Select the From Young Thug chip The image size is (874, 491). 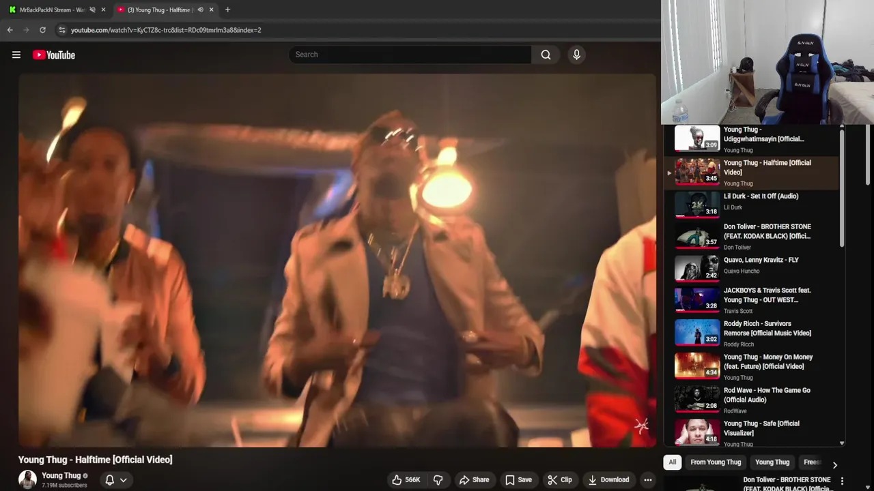click(716, 462)
